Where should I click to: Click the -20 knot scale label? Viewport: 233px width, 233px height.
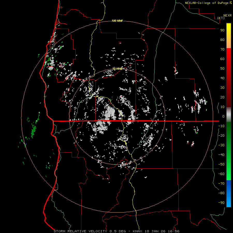pos(221,136)
